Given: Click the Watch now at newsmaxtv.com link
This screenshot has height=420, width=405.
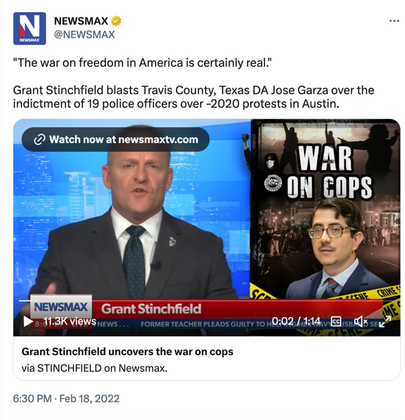Looking at the screenshot, I should [116, 140].
